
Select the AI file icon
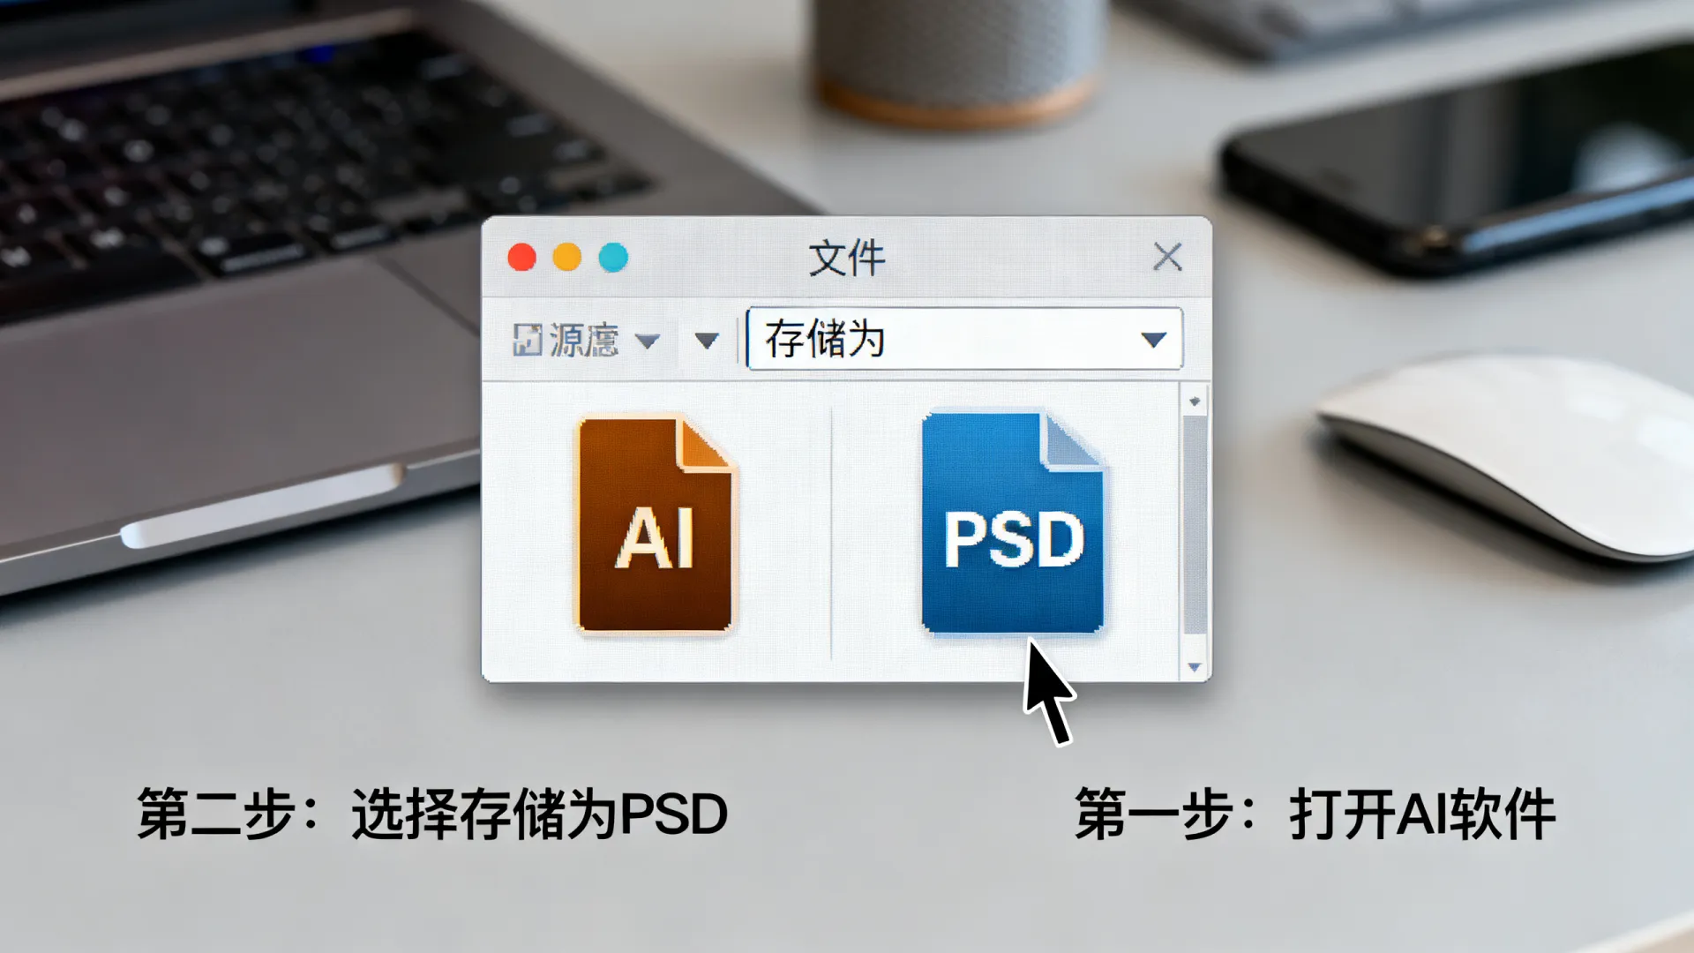[x=655, y=524]
